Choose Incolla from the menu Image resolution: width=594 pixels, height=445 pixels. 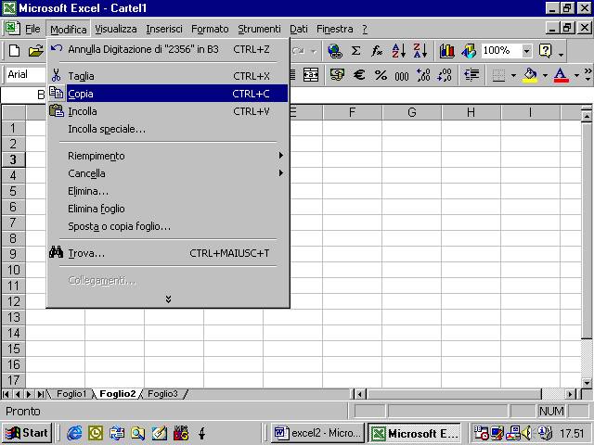168,111
